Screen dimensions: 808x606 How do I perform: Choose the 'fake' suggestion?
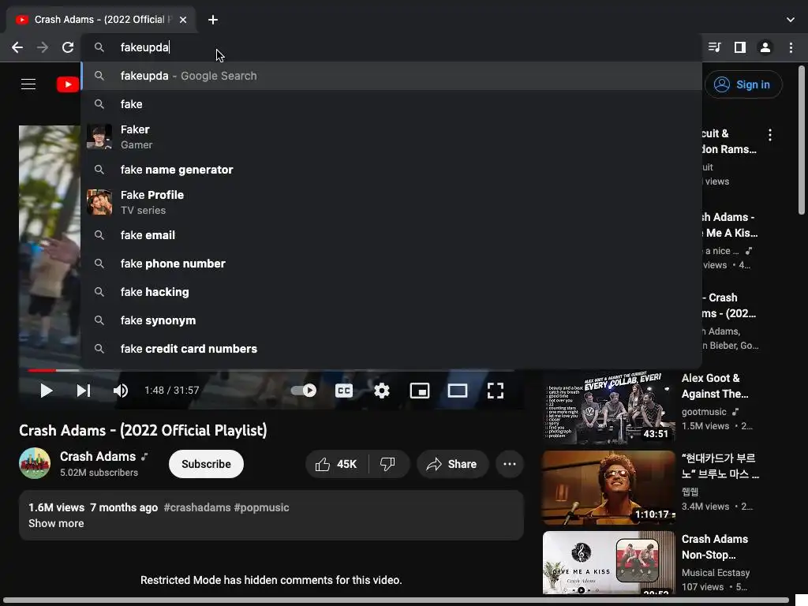391,104
